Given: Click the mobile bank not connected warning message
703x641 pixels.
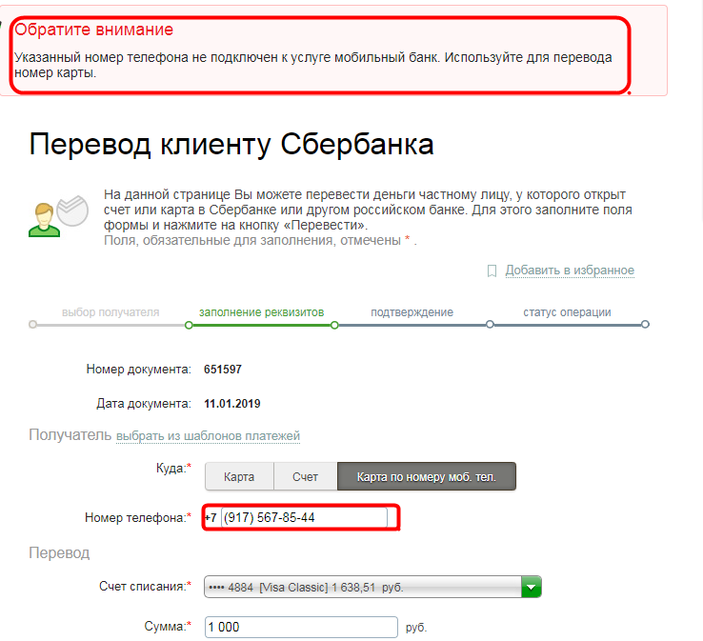Looking at the screenshot, I should click(313, 65).
